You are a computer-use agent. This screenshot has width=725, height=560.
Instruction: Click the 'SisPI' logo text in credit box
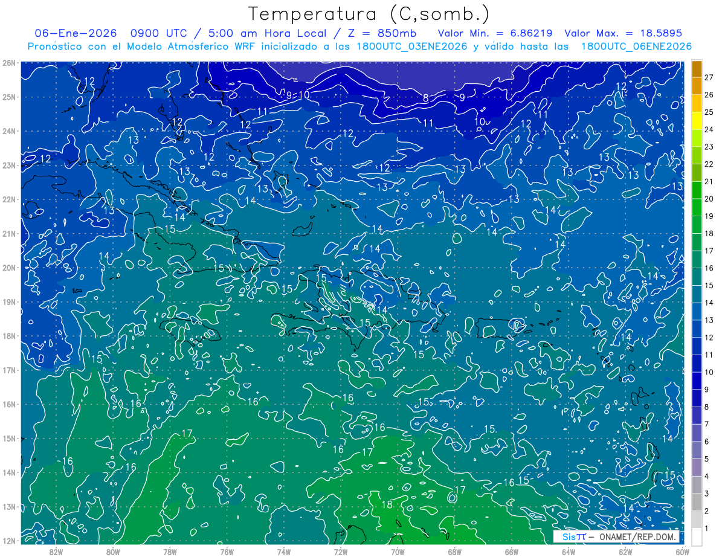[x=573, y=537]
